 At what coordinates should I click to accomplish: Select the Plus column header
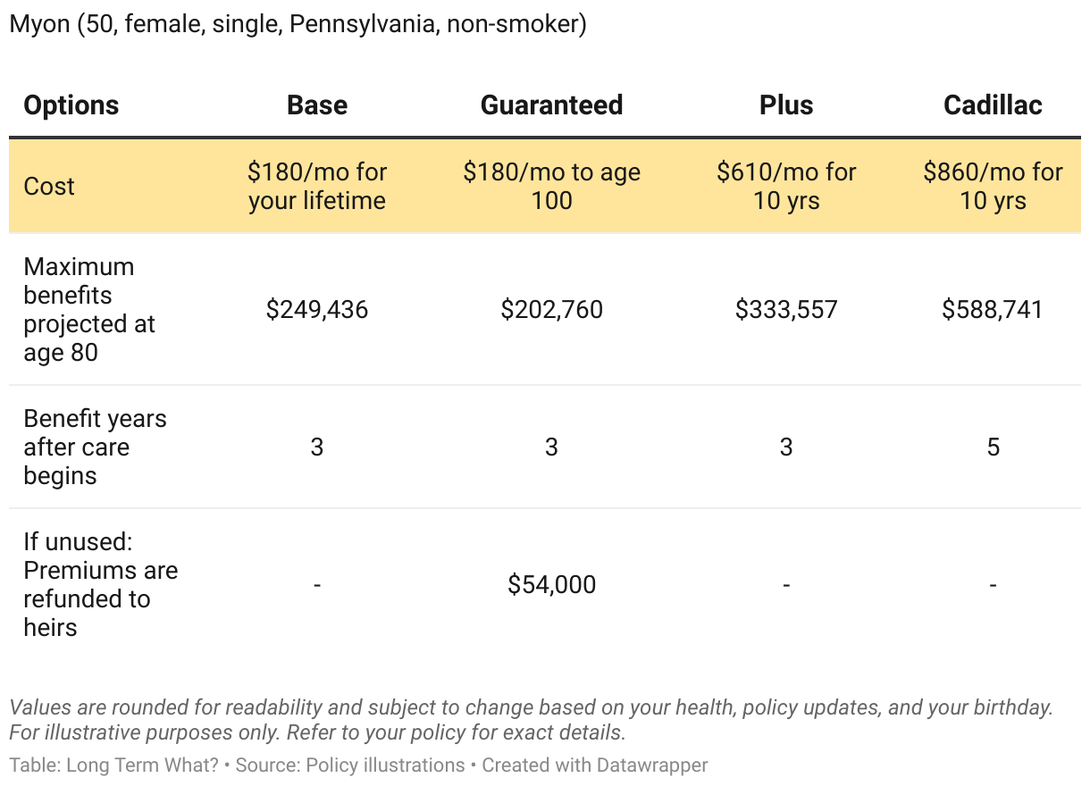click(x=786, y=105)
